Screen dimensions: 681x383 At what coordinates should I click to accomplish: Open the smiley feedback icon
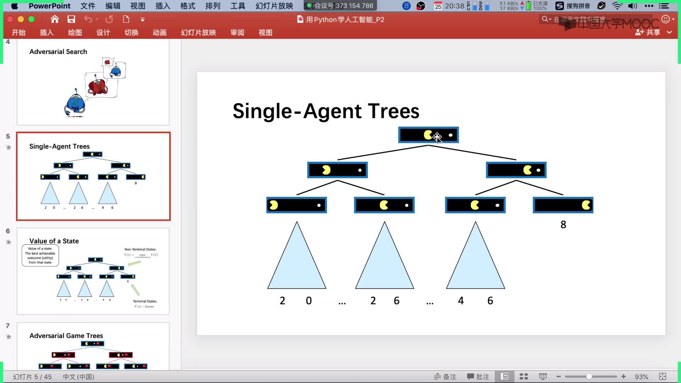pyautogui.click(x=666, y=19)
